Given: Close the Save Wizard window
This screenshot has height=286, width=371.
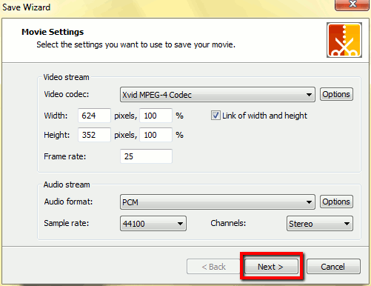Looking at the screenshot, I should pos(352,4).
